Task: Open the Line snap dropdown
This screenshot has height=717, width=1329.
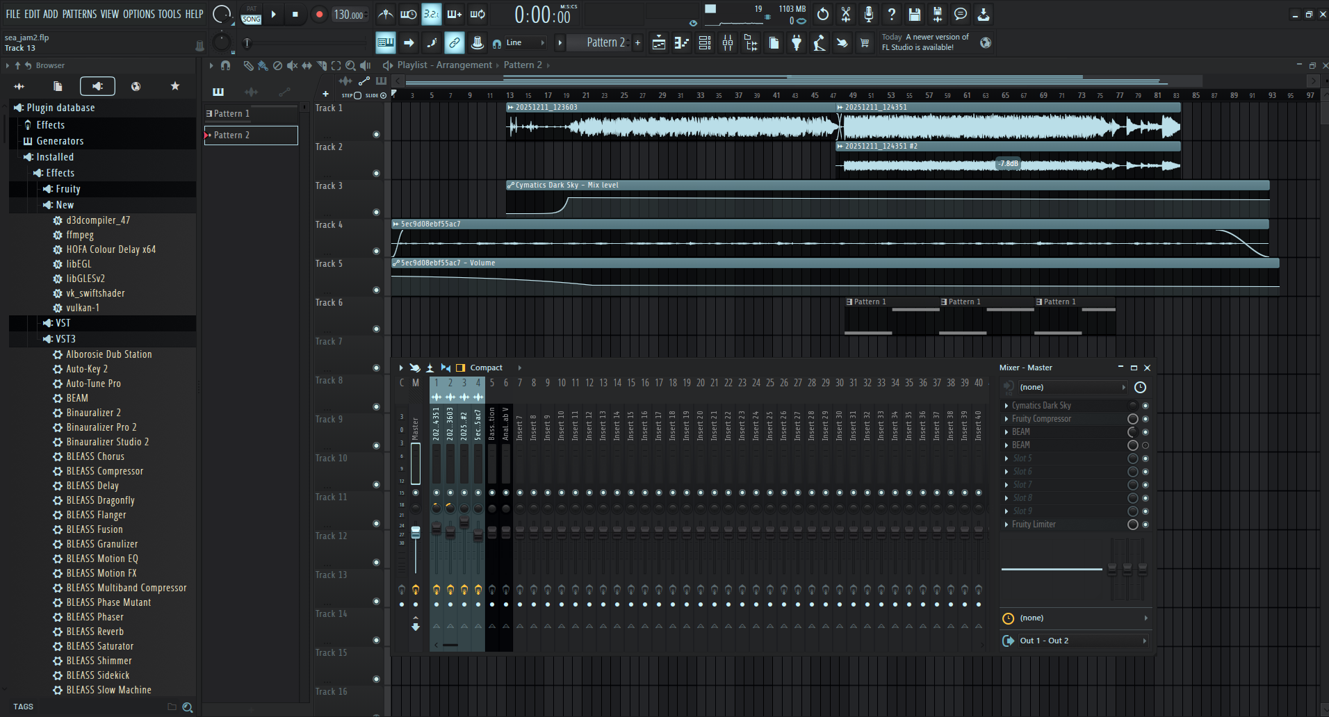Action: point(525,42)
